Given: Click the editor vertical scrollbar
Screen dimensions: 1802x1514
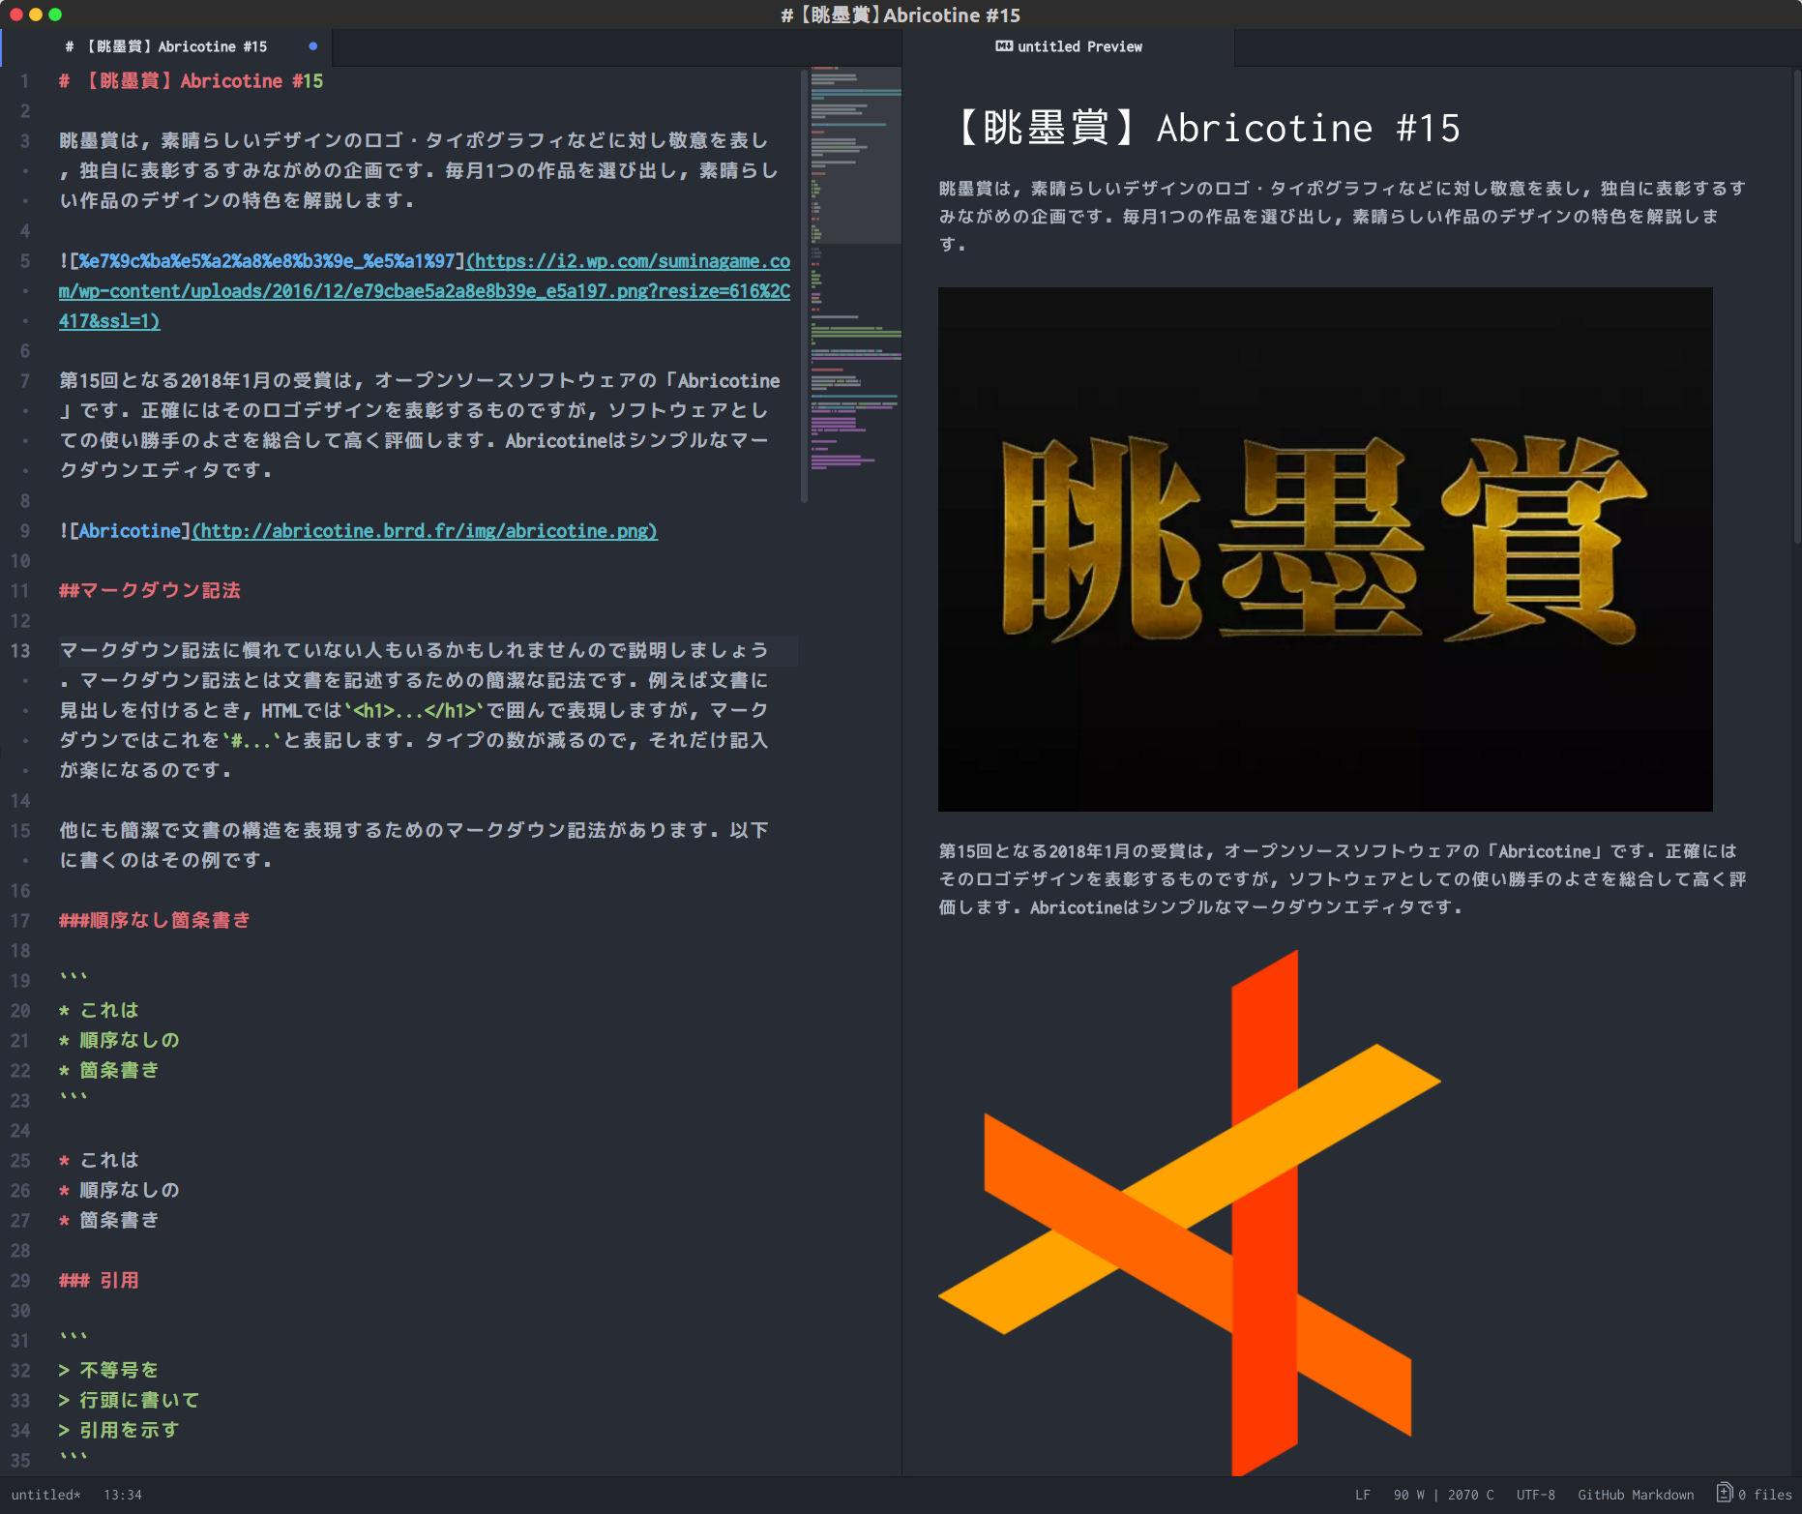Looking at the screenshot, I should (x=804, y=285).
